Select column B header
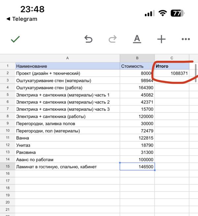Screen dimensions: 198x216 tap(137, 58)
